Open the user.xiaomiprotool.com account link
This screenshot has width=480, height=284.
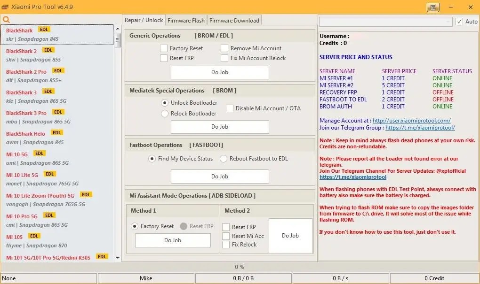tap(411, 121)
